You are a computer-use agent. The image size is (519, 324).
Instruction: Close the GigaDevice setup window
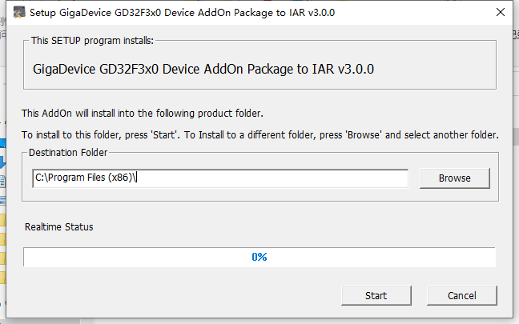[499, 13]
